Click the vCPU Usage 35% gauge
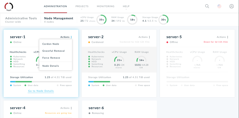Screen dimensions: 239x118 click(x=101, y=20)
